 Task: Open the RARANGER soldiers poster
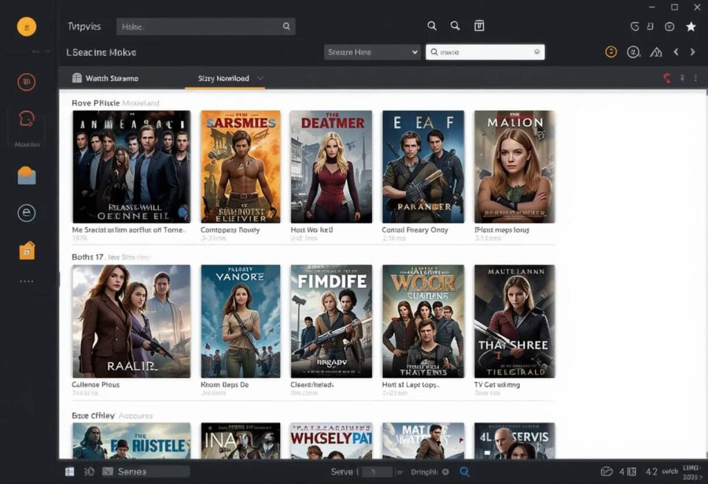click(423, 166)
